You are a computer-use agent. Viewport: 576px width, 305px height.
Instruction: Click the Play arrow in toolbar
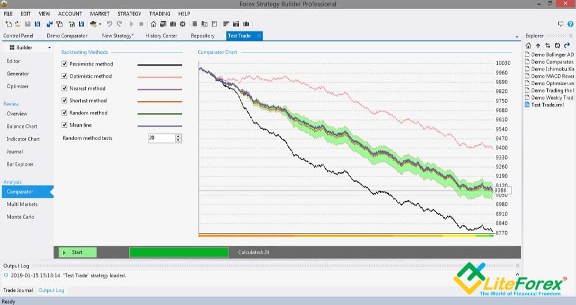pos(131,24)
